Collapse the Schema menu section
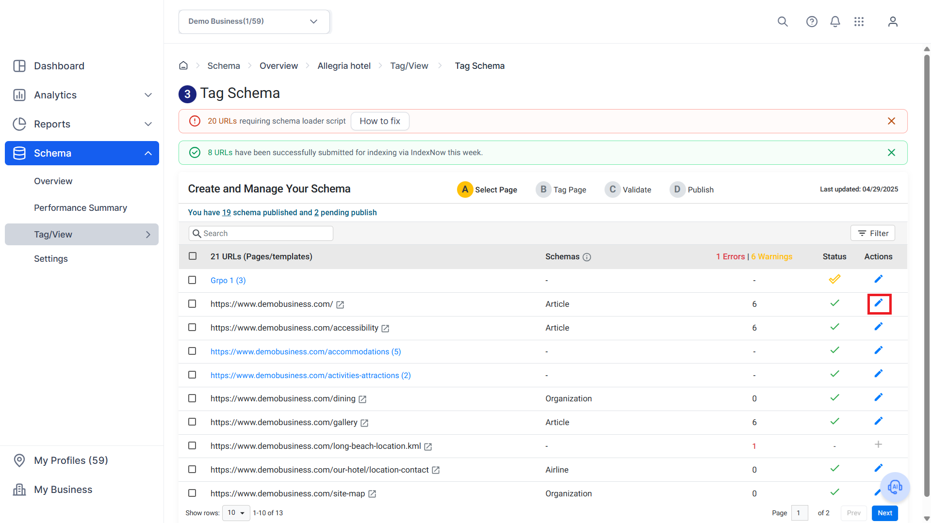 click(148, 153)
